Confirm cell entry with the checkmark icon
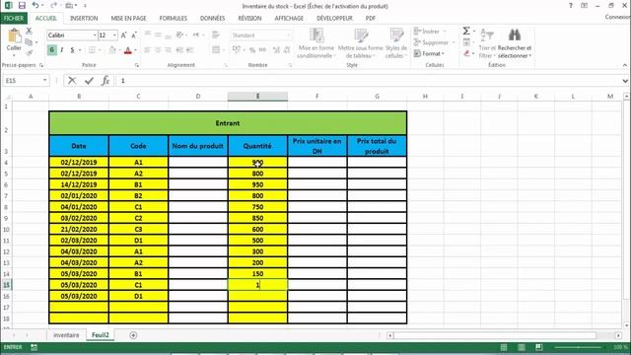 click(x=89, y=81)
